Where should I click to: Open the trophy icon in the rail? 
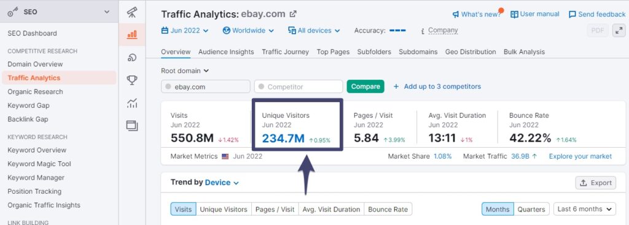pos(132,80)
